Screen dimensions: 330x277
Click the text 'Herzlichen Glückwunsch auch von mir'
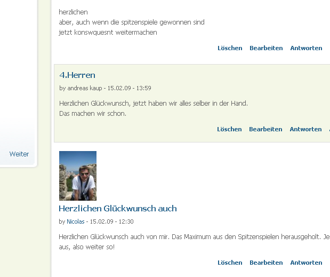114,237
